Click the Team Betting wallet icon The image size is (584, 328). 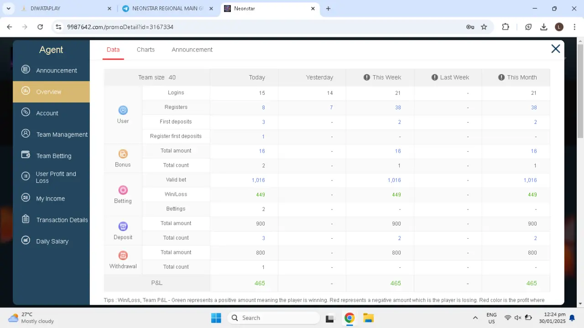tap(26, 155)
